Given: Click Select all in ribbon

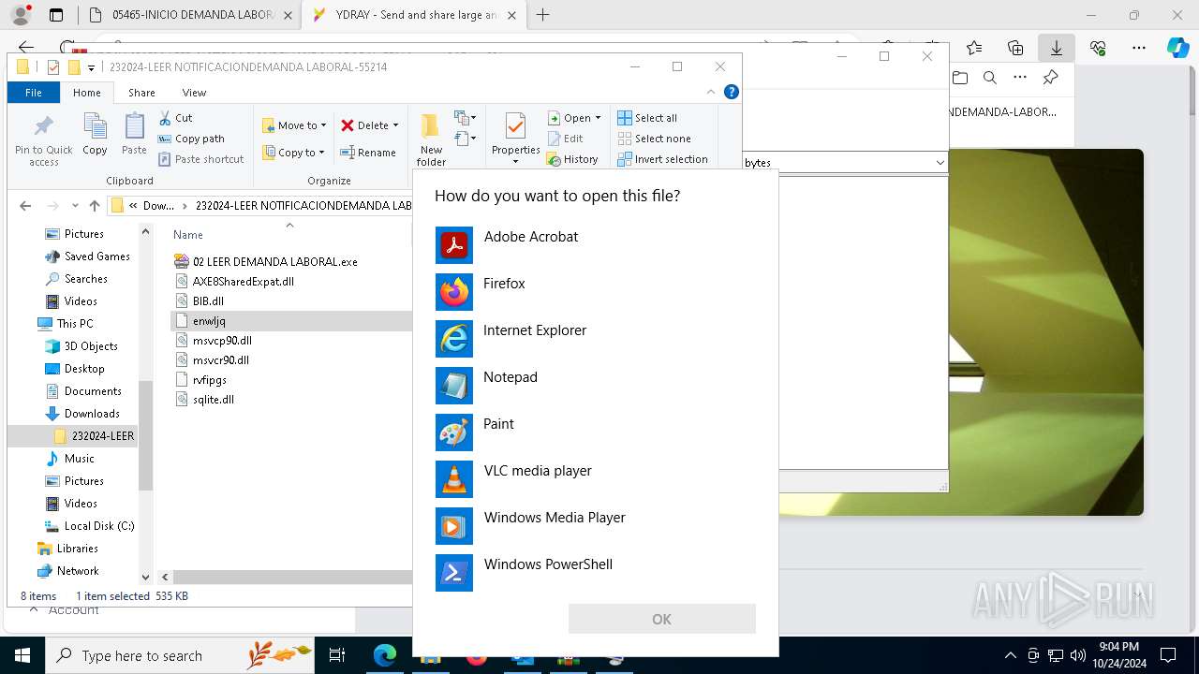Looking at the screenshot, I should 647,118.
